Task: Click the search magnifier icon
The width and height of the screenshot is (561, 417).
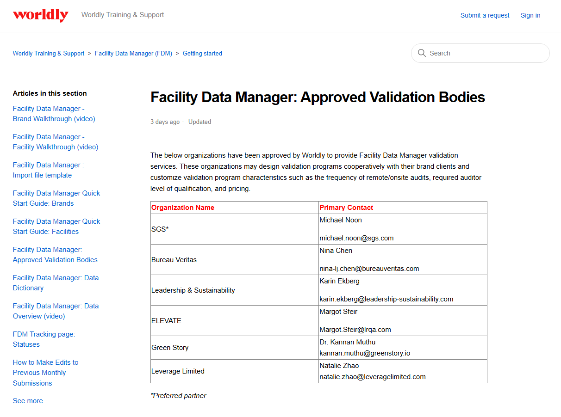Action: click(x=422, y=53)
